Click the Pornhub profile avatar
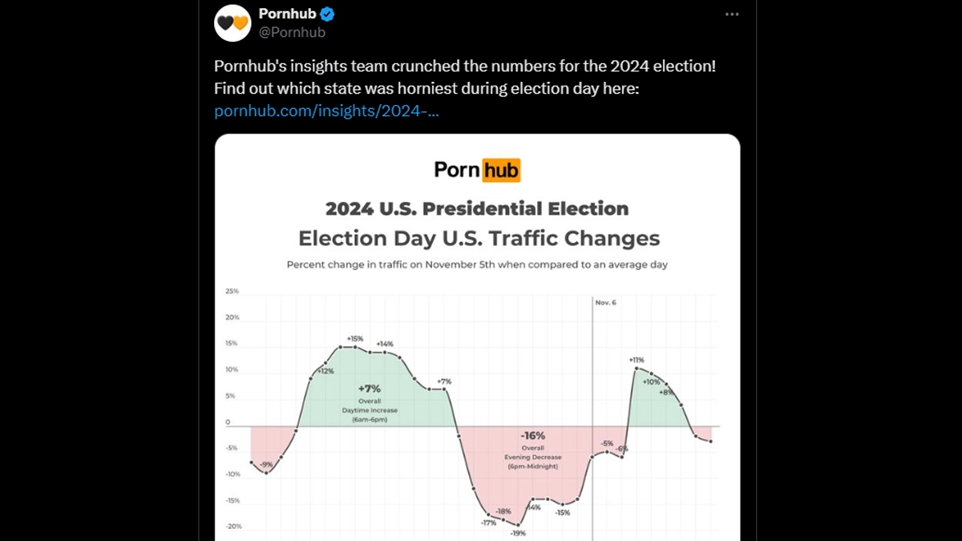The width and height of the screenshot is (962, 541). [232, 23]
